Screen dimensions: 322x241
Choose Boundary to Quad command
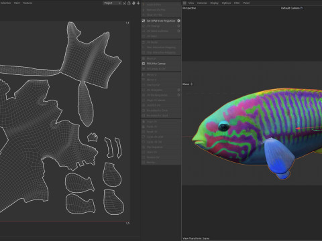[161, 116]
